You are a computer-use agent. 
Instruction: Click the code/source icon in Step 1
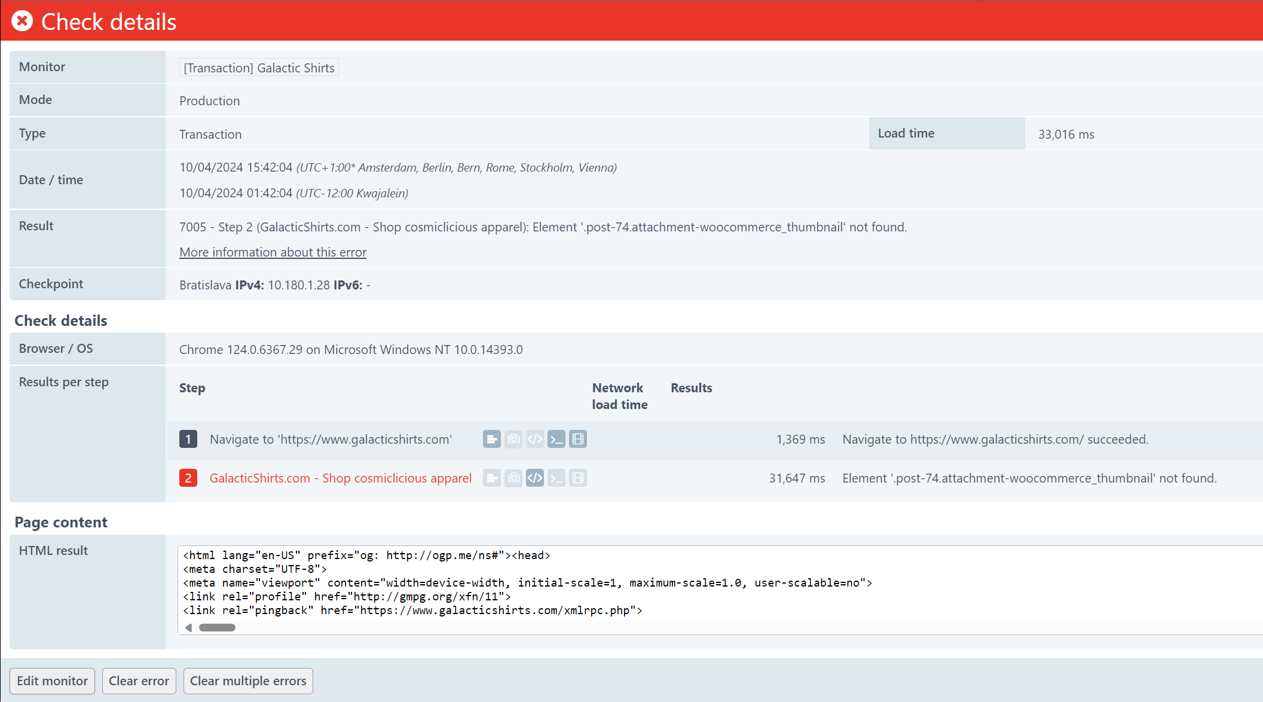point(535,439)
